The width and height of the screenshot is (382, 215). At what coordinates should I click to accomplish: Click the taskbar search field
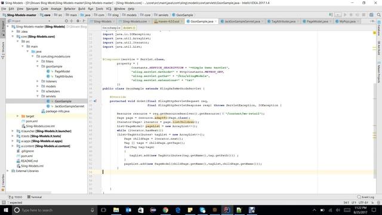pyautogui.click(x=54, y=210)
